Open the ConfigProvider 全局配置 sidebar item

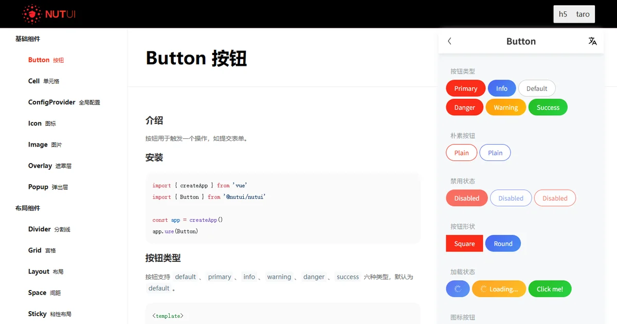click(x=64, y=102)
